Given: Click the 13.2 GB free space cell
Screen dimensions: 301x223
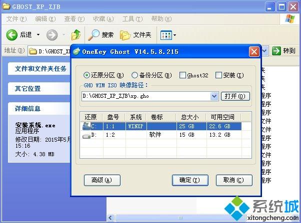Looking at the screenshot, I should tap(224, 135).
